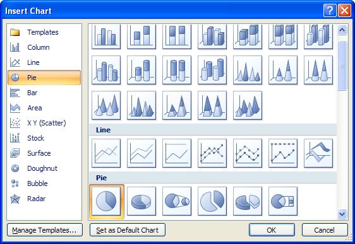Viewport: 355px width, 244px height.
Task: Switch to the Surface chart category
Action: 44,153
